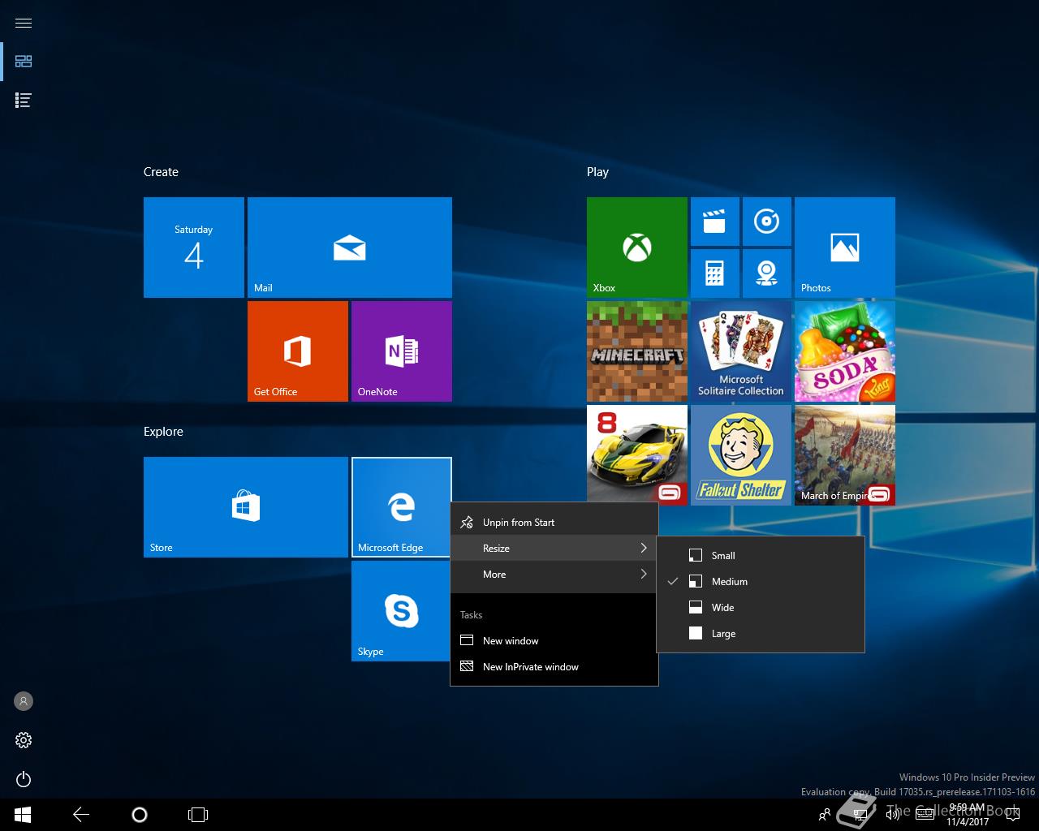Expand the Resize submenu entry
Image resolution: width=1039 pixels, height=831 pixels.
pyautogui.click(x=554, y=549)
